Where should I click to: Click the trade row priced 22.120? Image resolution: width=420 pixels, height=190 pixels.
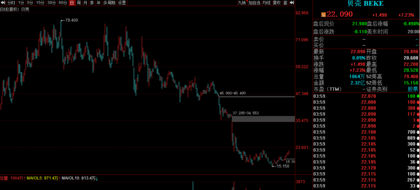[x=366, y=168]
